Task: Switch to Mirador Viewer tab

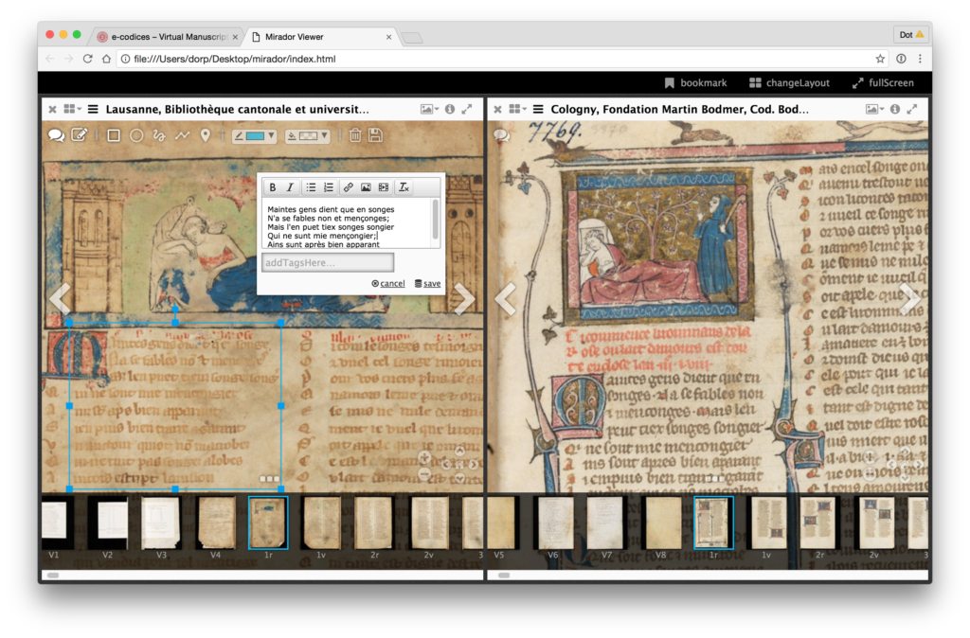Action: (322, 37)
